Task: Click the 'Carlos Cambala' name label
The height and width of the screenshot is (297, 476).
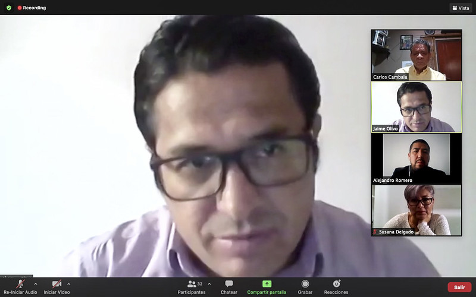Action: point(390,77)
